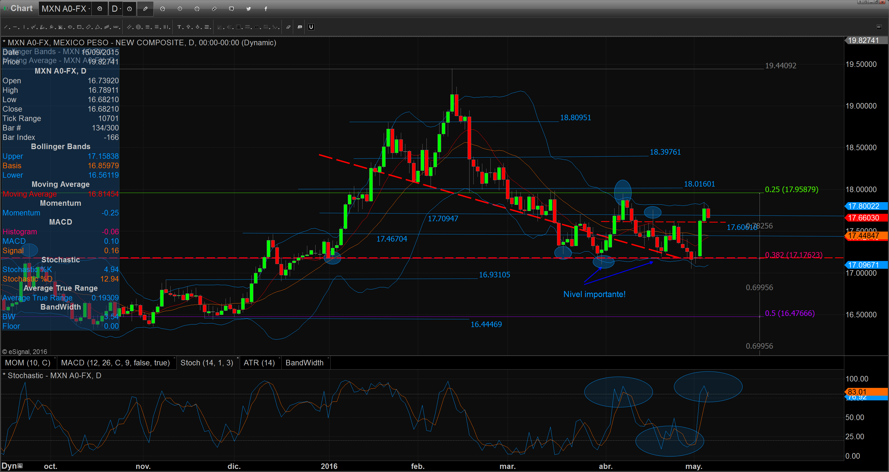Expand the trend line tool dropdown arrow
Viewport: 889px width, 472px height.
(x=10, y=29)
